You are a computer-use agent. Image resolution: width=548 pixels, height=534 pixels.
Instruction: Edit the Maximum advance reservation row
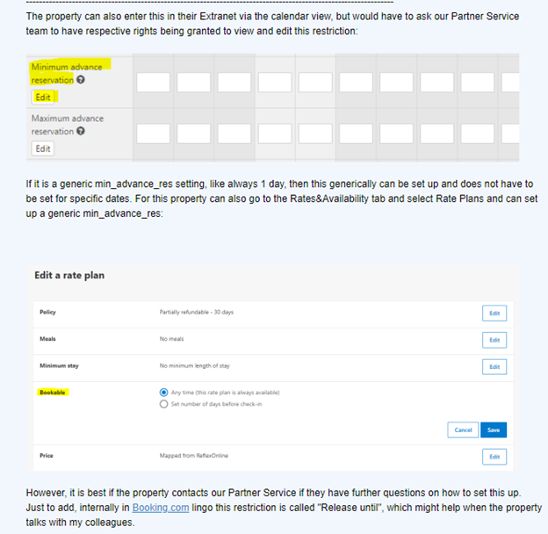coord(43,148)
